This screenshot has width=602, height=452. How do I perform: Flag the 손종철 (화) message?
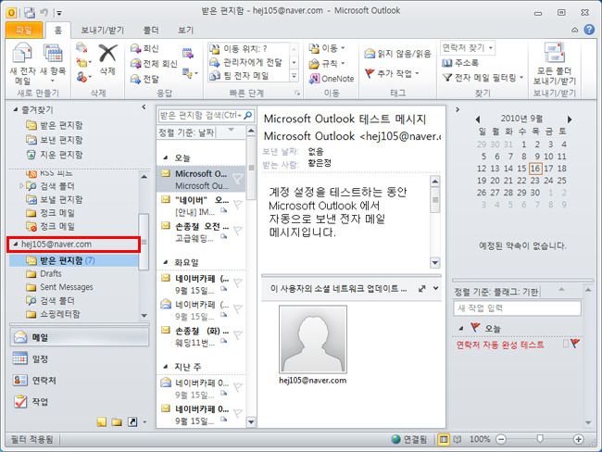click(238, 334)
